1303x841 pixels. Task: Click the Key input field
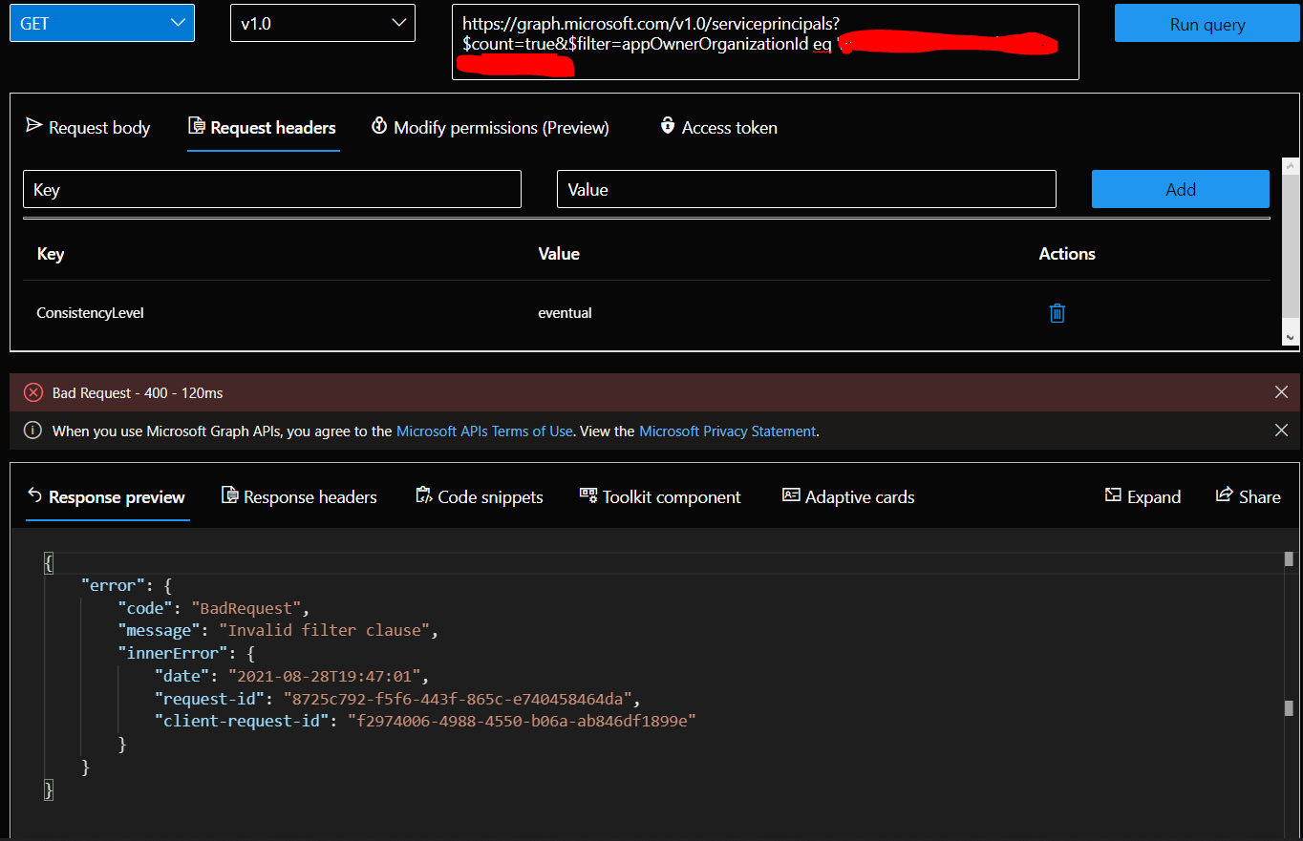pyautogui.click(x=271, y=189)
